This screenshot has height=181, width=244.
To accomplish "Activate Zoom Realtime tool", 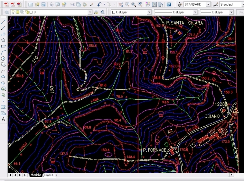I will (127, 4).
